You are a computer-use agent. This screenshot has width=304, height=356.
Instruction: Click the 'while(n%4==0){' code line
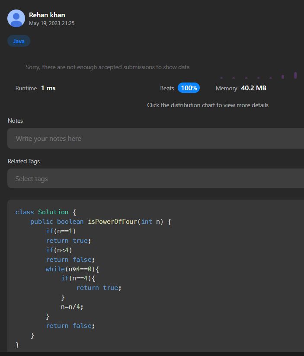[x=72, y=269]
